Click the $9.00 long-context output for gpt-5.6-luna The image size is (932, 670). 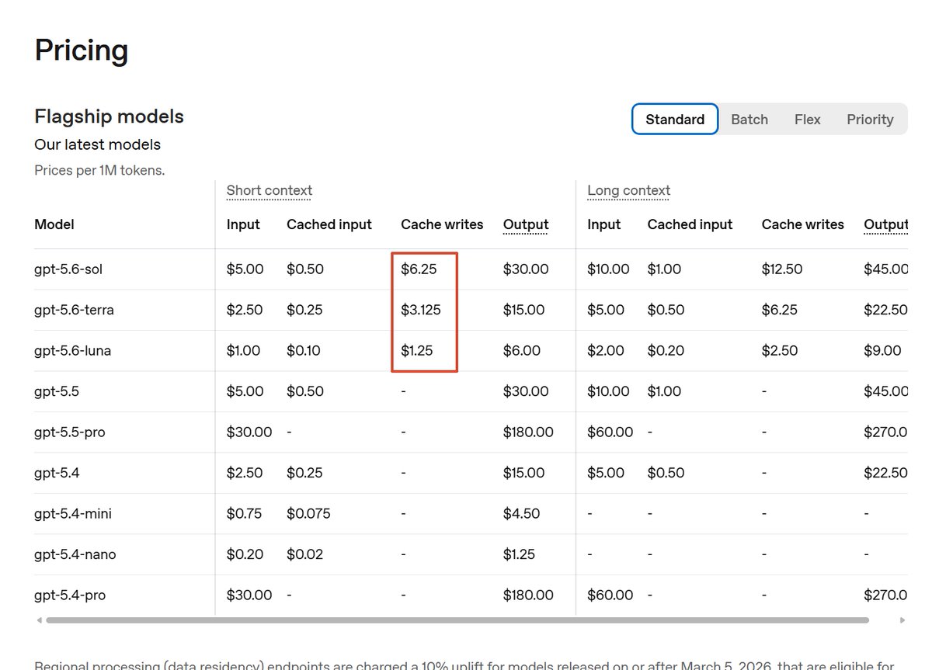(x=882, y=351)
